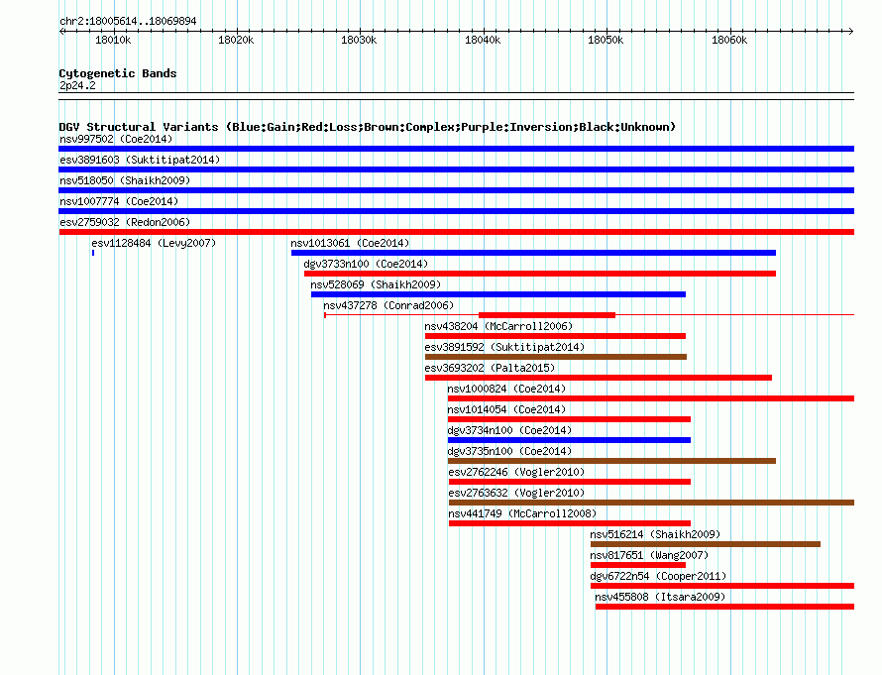
Task: Open the dgv3733n100 (Coe2014) label
Action: coord(366,264)
